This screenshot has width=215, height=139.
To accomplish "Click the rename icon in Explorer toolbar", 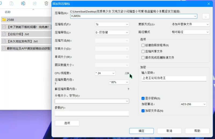I will [x=23, y=3].
